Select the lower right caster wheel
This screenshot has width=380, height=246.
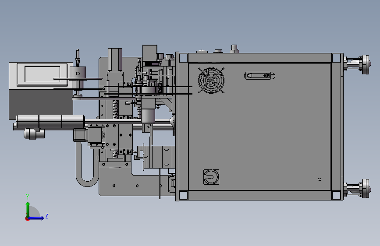(x=366, y=188)
